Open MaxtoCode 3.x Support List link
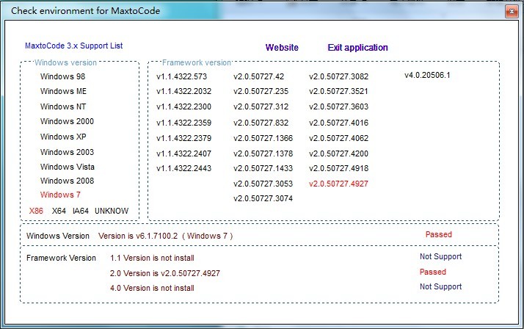This screenshot has width=524, height=329. click(74, 46)
